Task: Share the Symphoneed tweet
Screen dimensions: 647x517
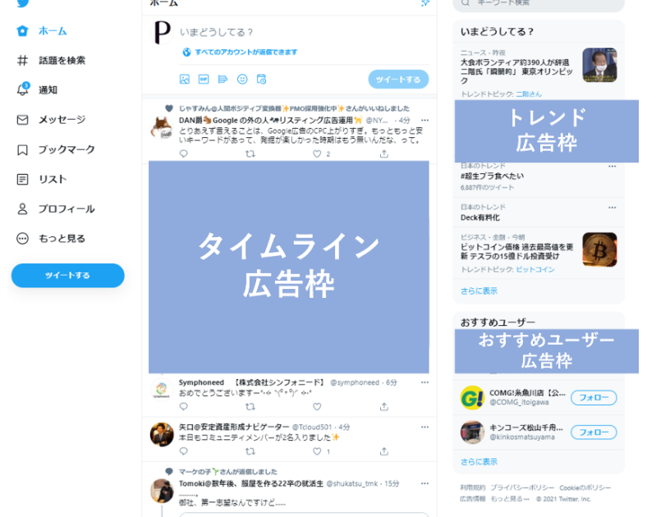Action: (x=383, y=407)
